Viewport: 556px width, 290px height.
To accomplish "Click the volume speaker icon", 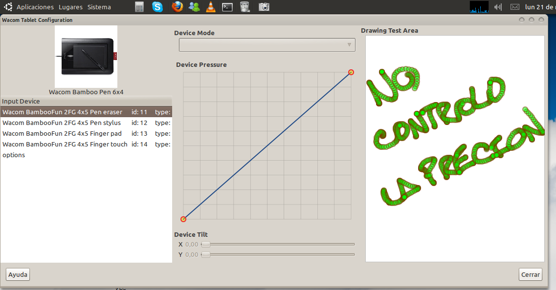I will [x=498, y=7].
